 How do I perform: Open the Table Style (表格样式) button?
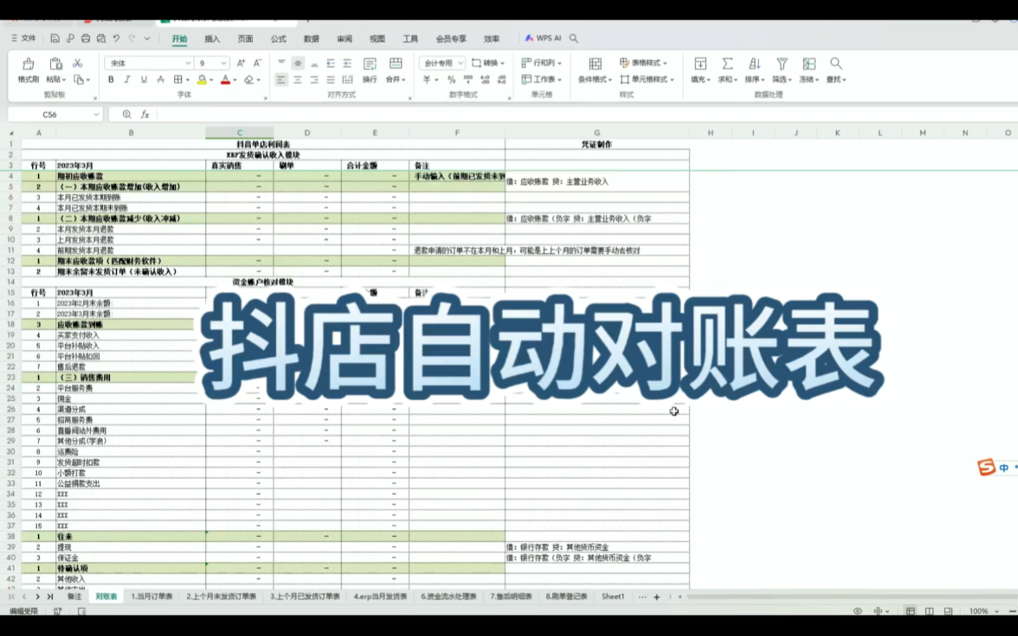(643, 63)
